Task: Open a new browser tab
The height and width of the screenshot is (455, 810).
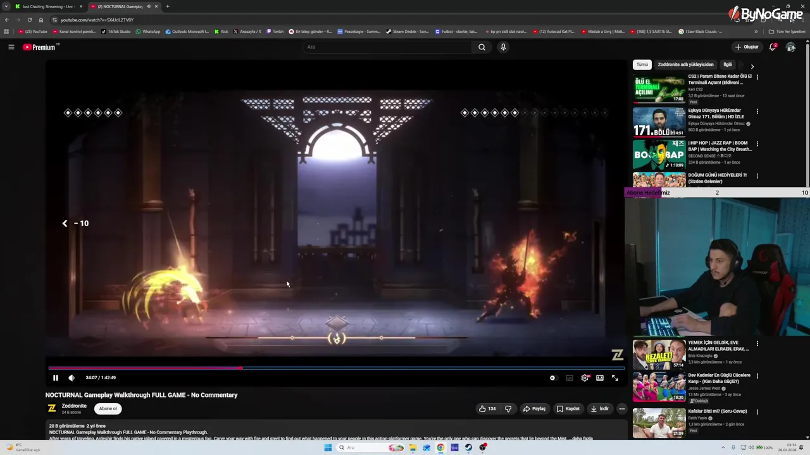Action: click(x=167, y=6)
